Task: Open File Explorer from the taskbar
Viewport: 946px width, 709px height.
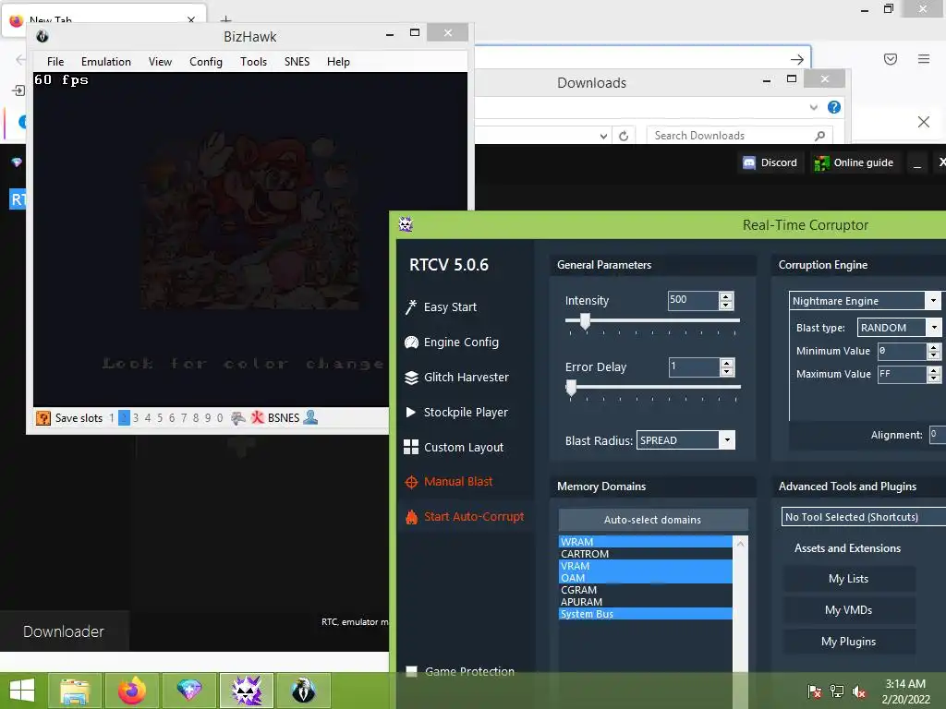Action: click(75, 691)
